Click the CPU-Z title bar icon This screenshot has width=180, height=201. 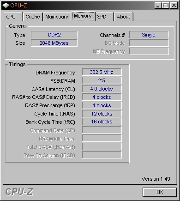pyautogui.click(x=6, y=6)
